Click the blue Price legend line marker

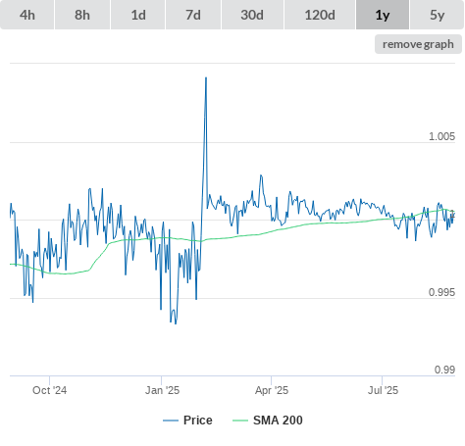(x=171, y=421)
